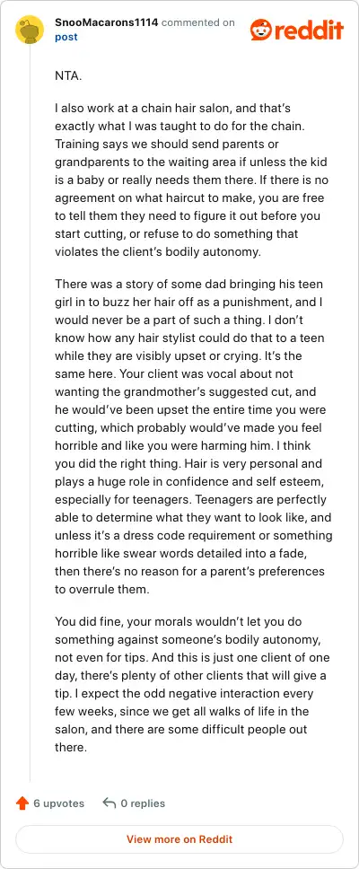Viewport: 359px width, 869px height.
Task: Click the orange upvote arrow
Action: coord(22,803)
